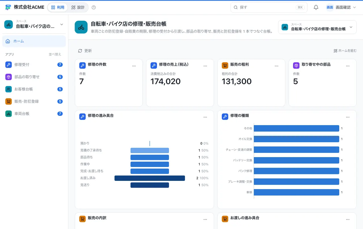
Task: Switch to 利用 mode
Action: click(x=58, y=7)
